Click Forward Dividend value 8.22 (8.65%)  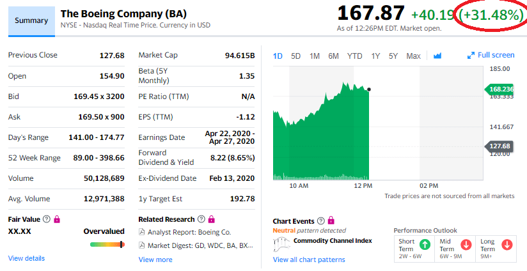tap(233, 158)
